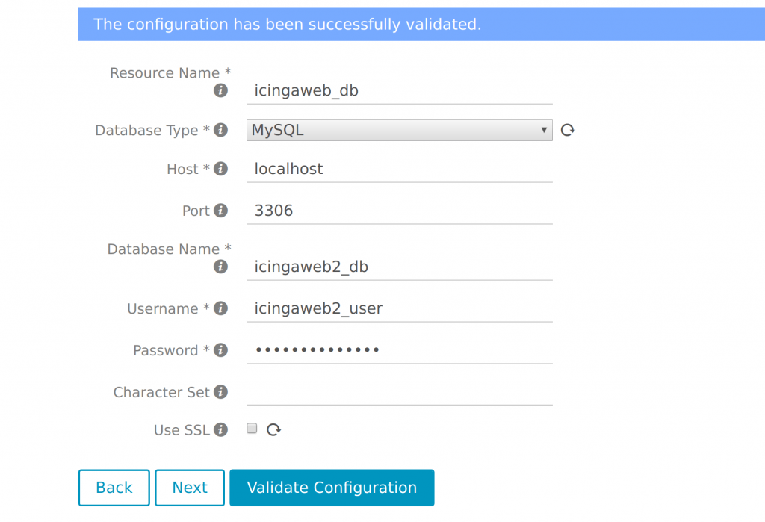Click the Port field info icon

(x=220, y=211)
